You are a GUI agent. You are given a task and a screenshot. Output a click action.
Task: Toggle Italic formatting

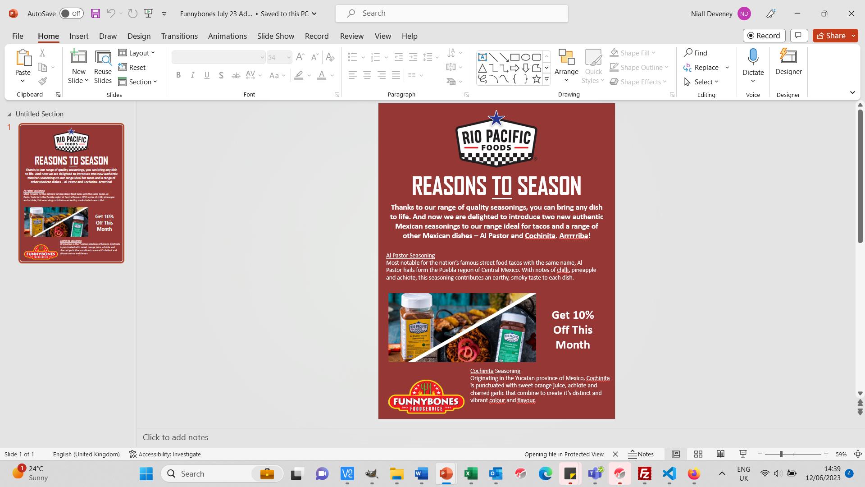[x=192, y=75]
